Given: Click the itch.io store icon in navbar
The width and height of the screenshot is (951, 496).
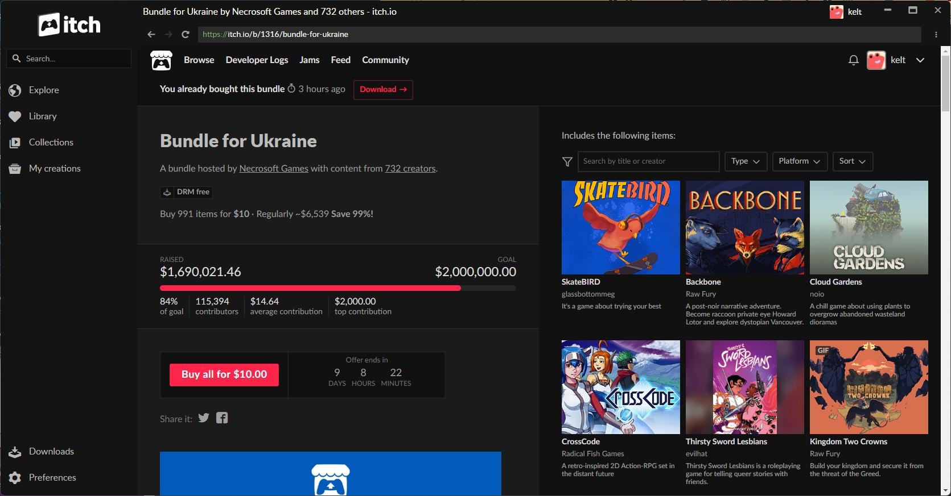Looking at the screenshot, I should coord(161,60).
